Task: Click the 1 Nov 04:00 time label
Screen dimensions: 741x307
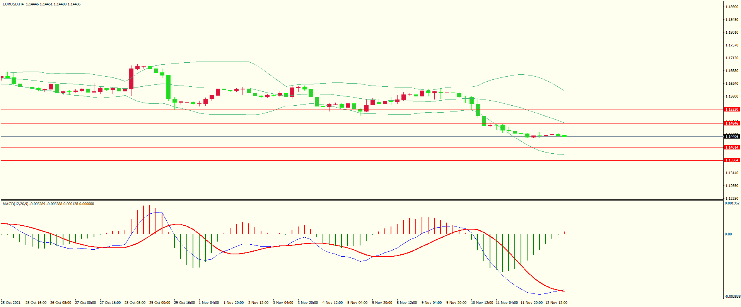Action: (x=209, y=303)
